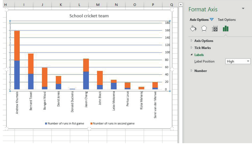Select column header N
252x145 pixels.
click(x=116, y=5)
